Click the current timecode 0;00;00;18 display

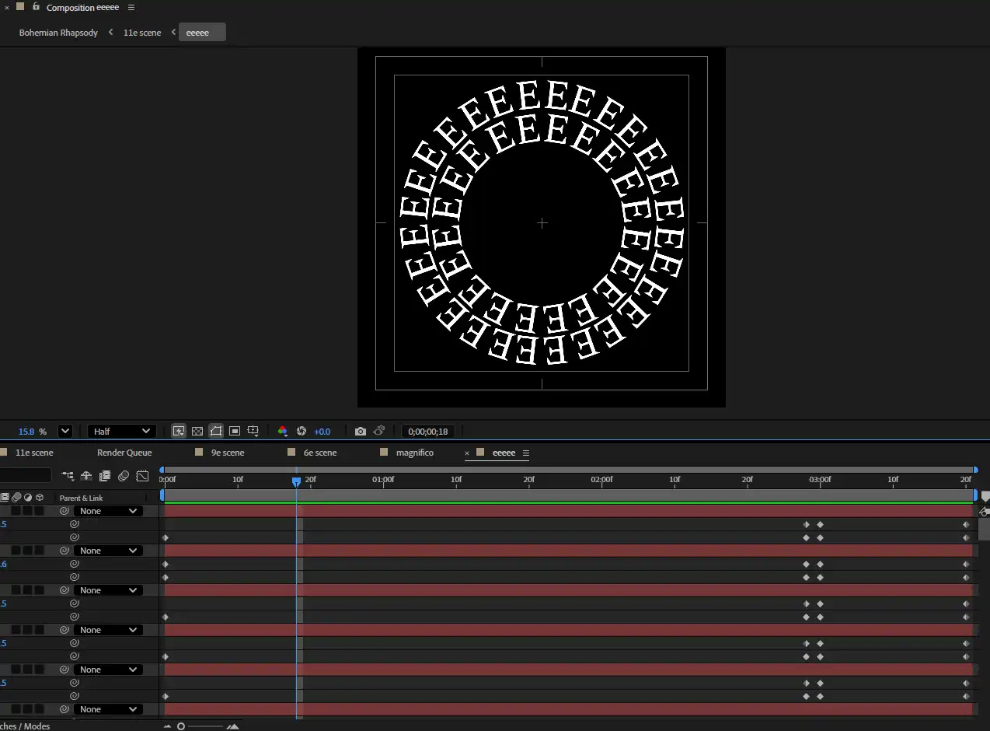point(428,431)
